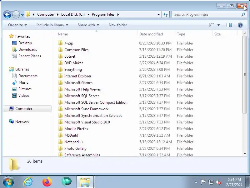Select the Internet Explorer folder icon
The height and width of the screenshot is (188, 250).
point(60,76)
